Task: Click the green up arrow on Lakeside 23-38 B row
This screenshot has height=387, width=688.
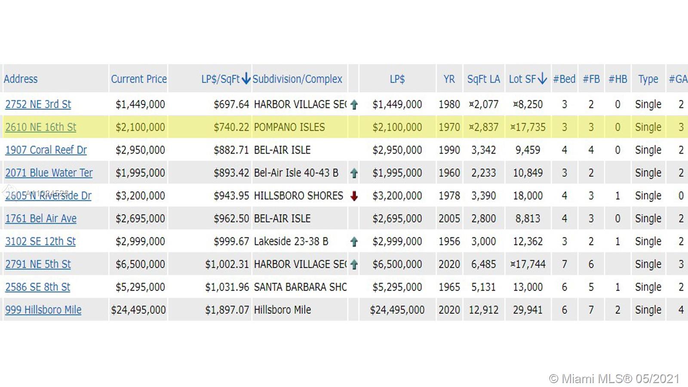Action: 354,242
